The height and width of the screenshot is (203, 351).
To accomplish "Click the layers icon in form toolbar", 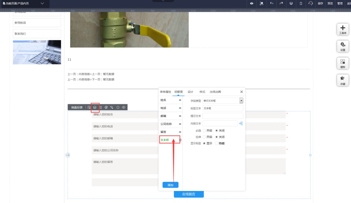I will click(95, 107).
